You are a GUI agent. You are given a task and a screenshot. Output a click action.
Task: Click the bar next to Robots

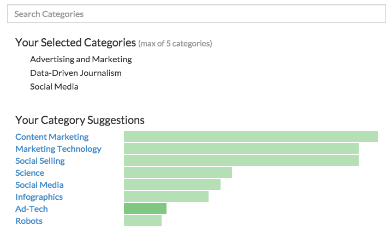point(142,221)
